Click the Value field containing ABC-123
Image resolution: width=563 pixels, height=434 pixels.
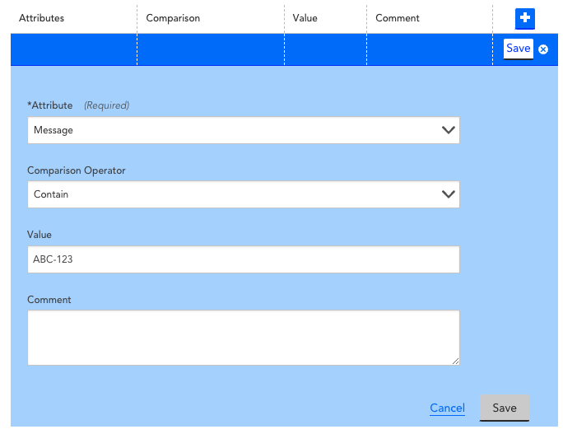click(x=244, y=259)
